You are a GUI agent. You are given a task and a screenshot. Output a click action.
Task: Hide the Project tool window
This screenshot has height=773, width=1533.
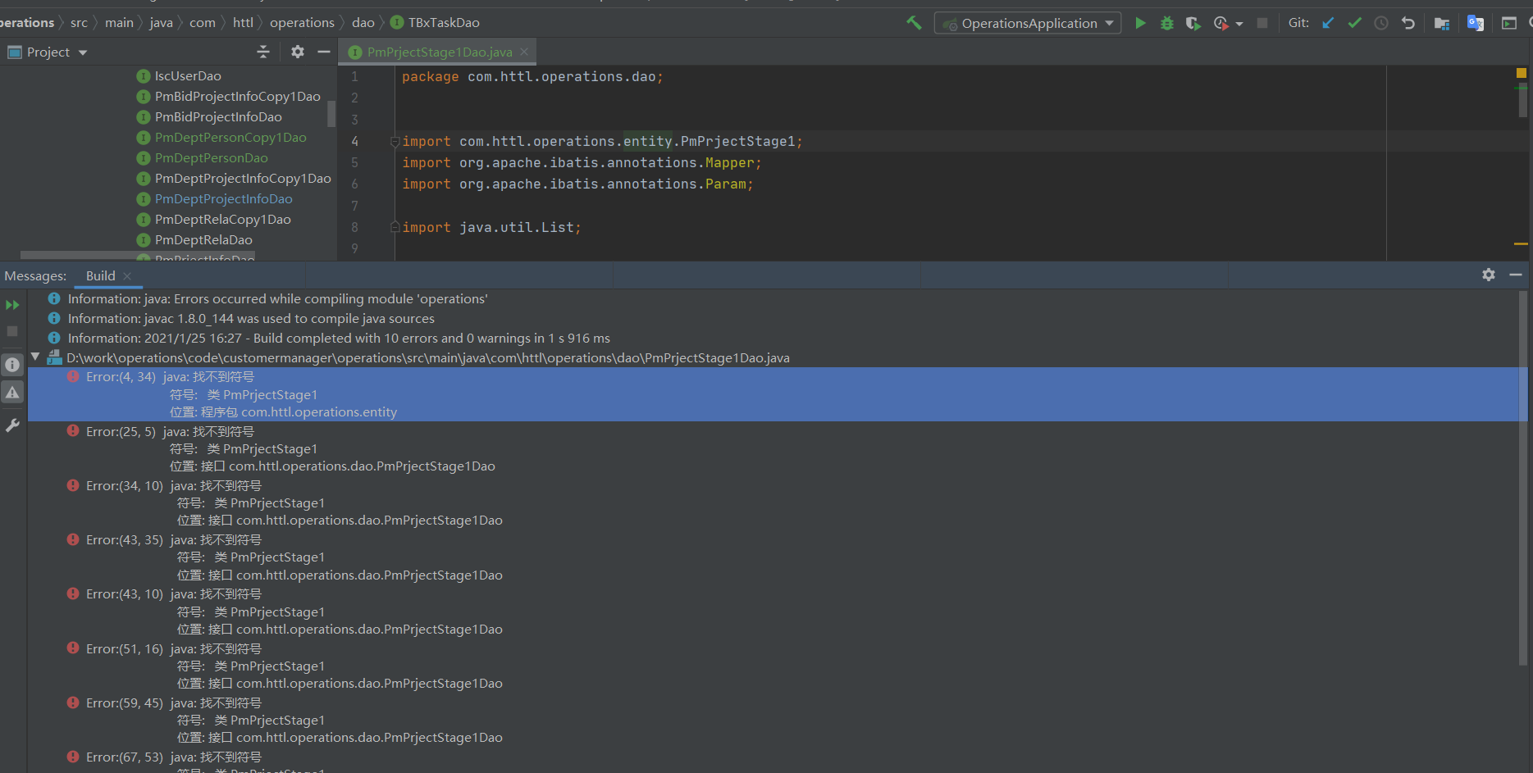pyautogui.click(x=324, y=52)
